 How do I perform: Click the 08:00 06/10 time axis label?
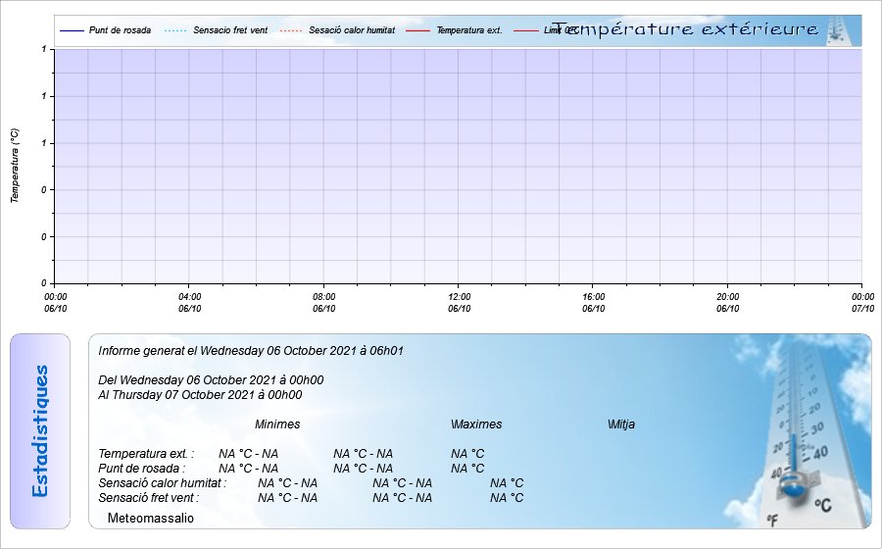(x=324, y=303)
